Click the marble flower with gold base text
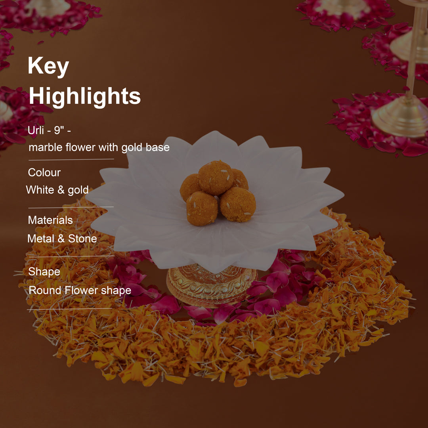Screen dimensions: 428x428 coord(99,148)
